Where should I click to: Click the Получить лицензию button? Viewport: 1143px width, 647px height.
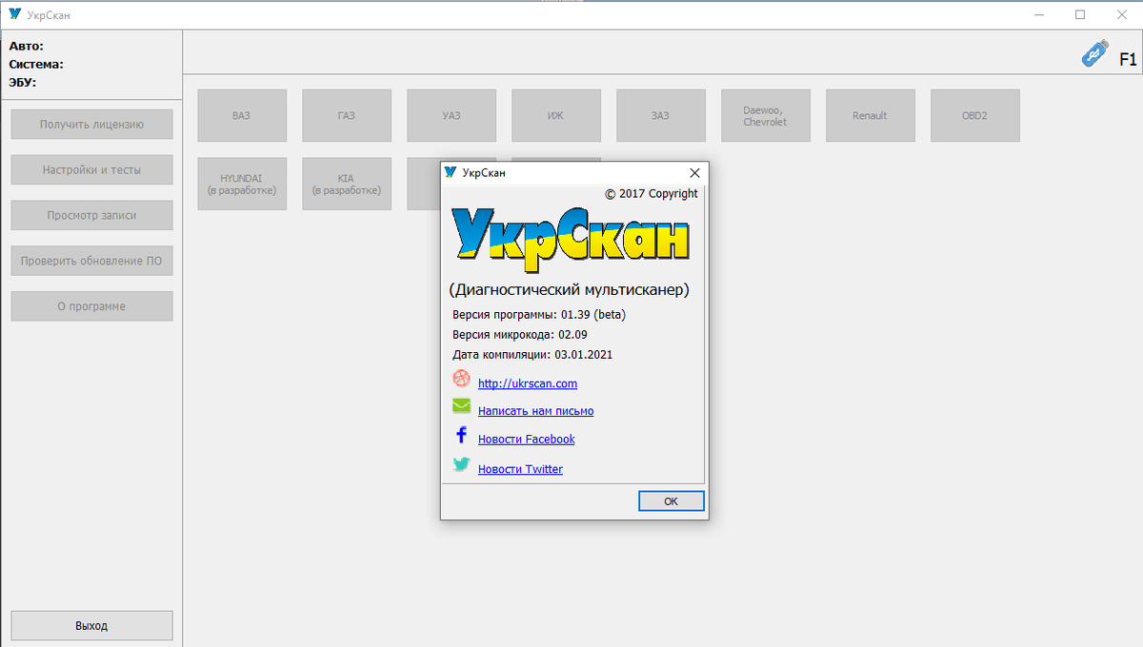(x=91, y=124)
